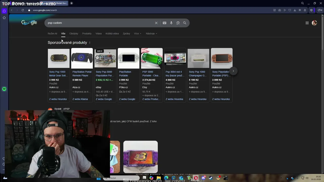The height and width of the screenshot is (182, 324).
Task: Click the Google logo
Action: [29, 22]
